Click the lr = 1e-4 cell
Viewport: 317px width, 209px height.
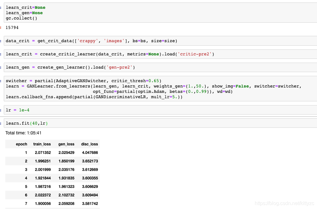coord(160,110)
